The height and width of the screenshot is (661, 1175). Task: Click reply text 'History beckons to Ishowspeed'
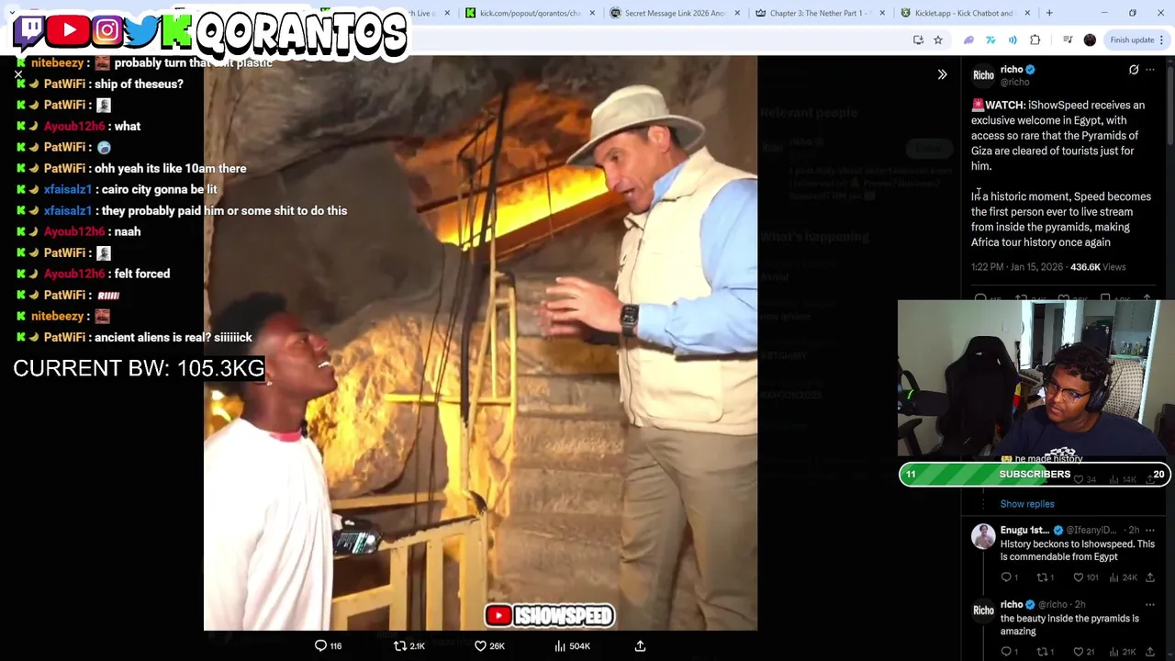point(1078,550)
